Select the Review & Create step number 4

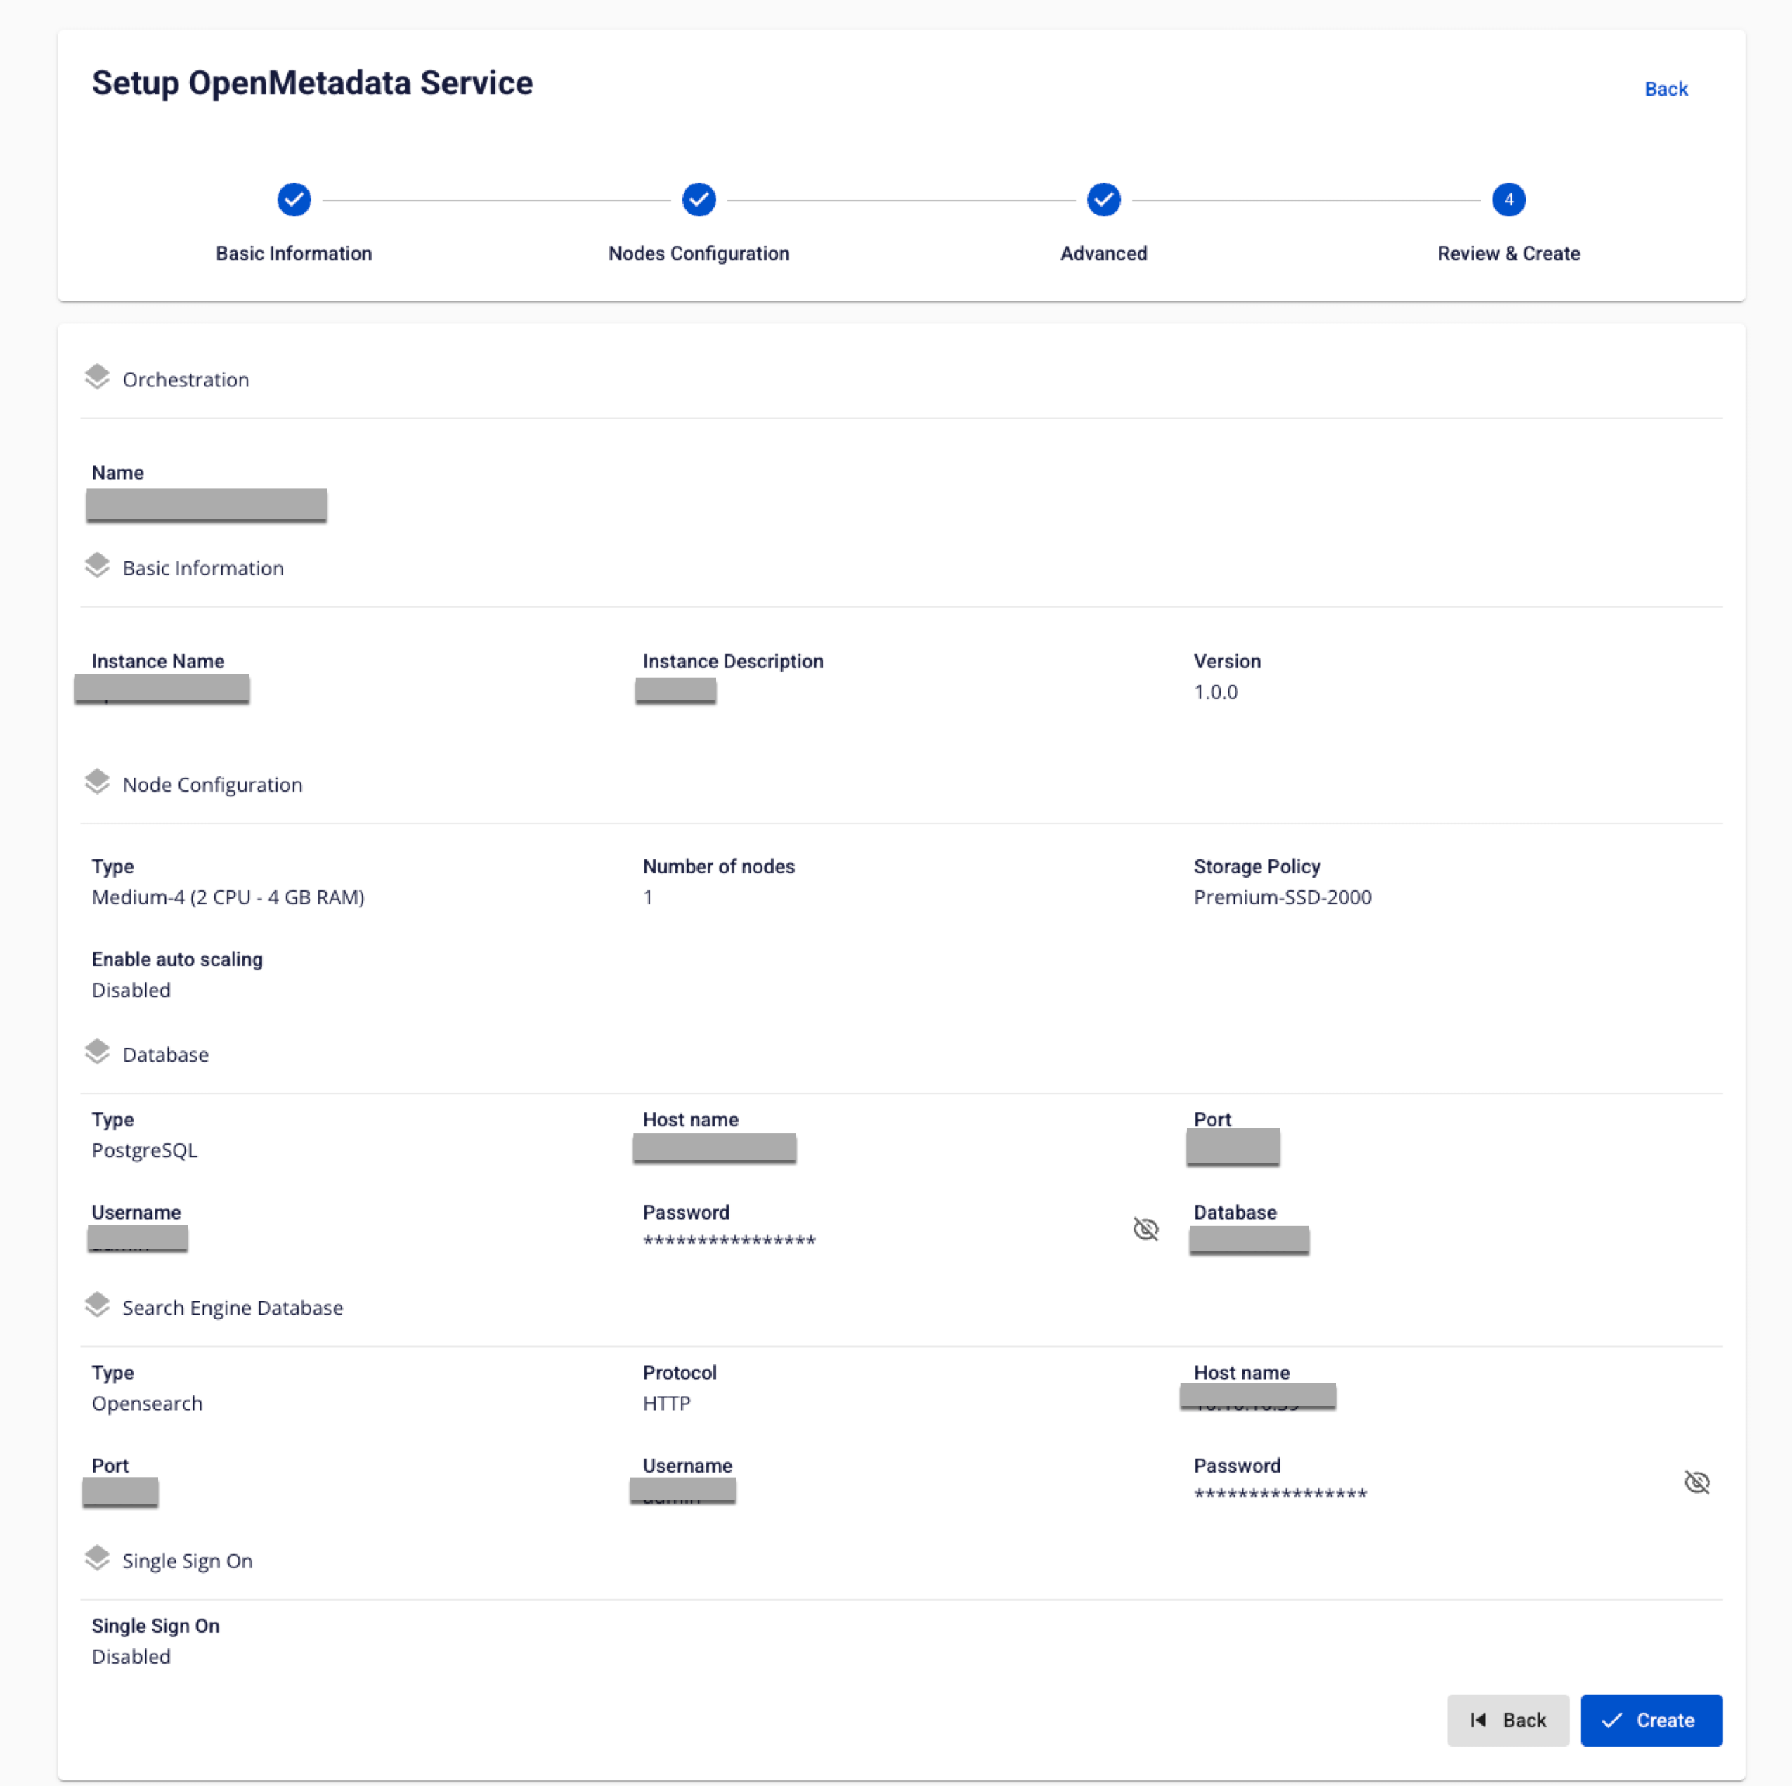(1508, 200)
